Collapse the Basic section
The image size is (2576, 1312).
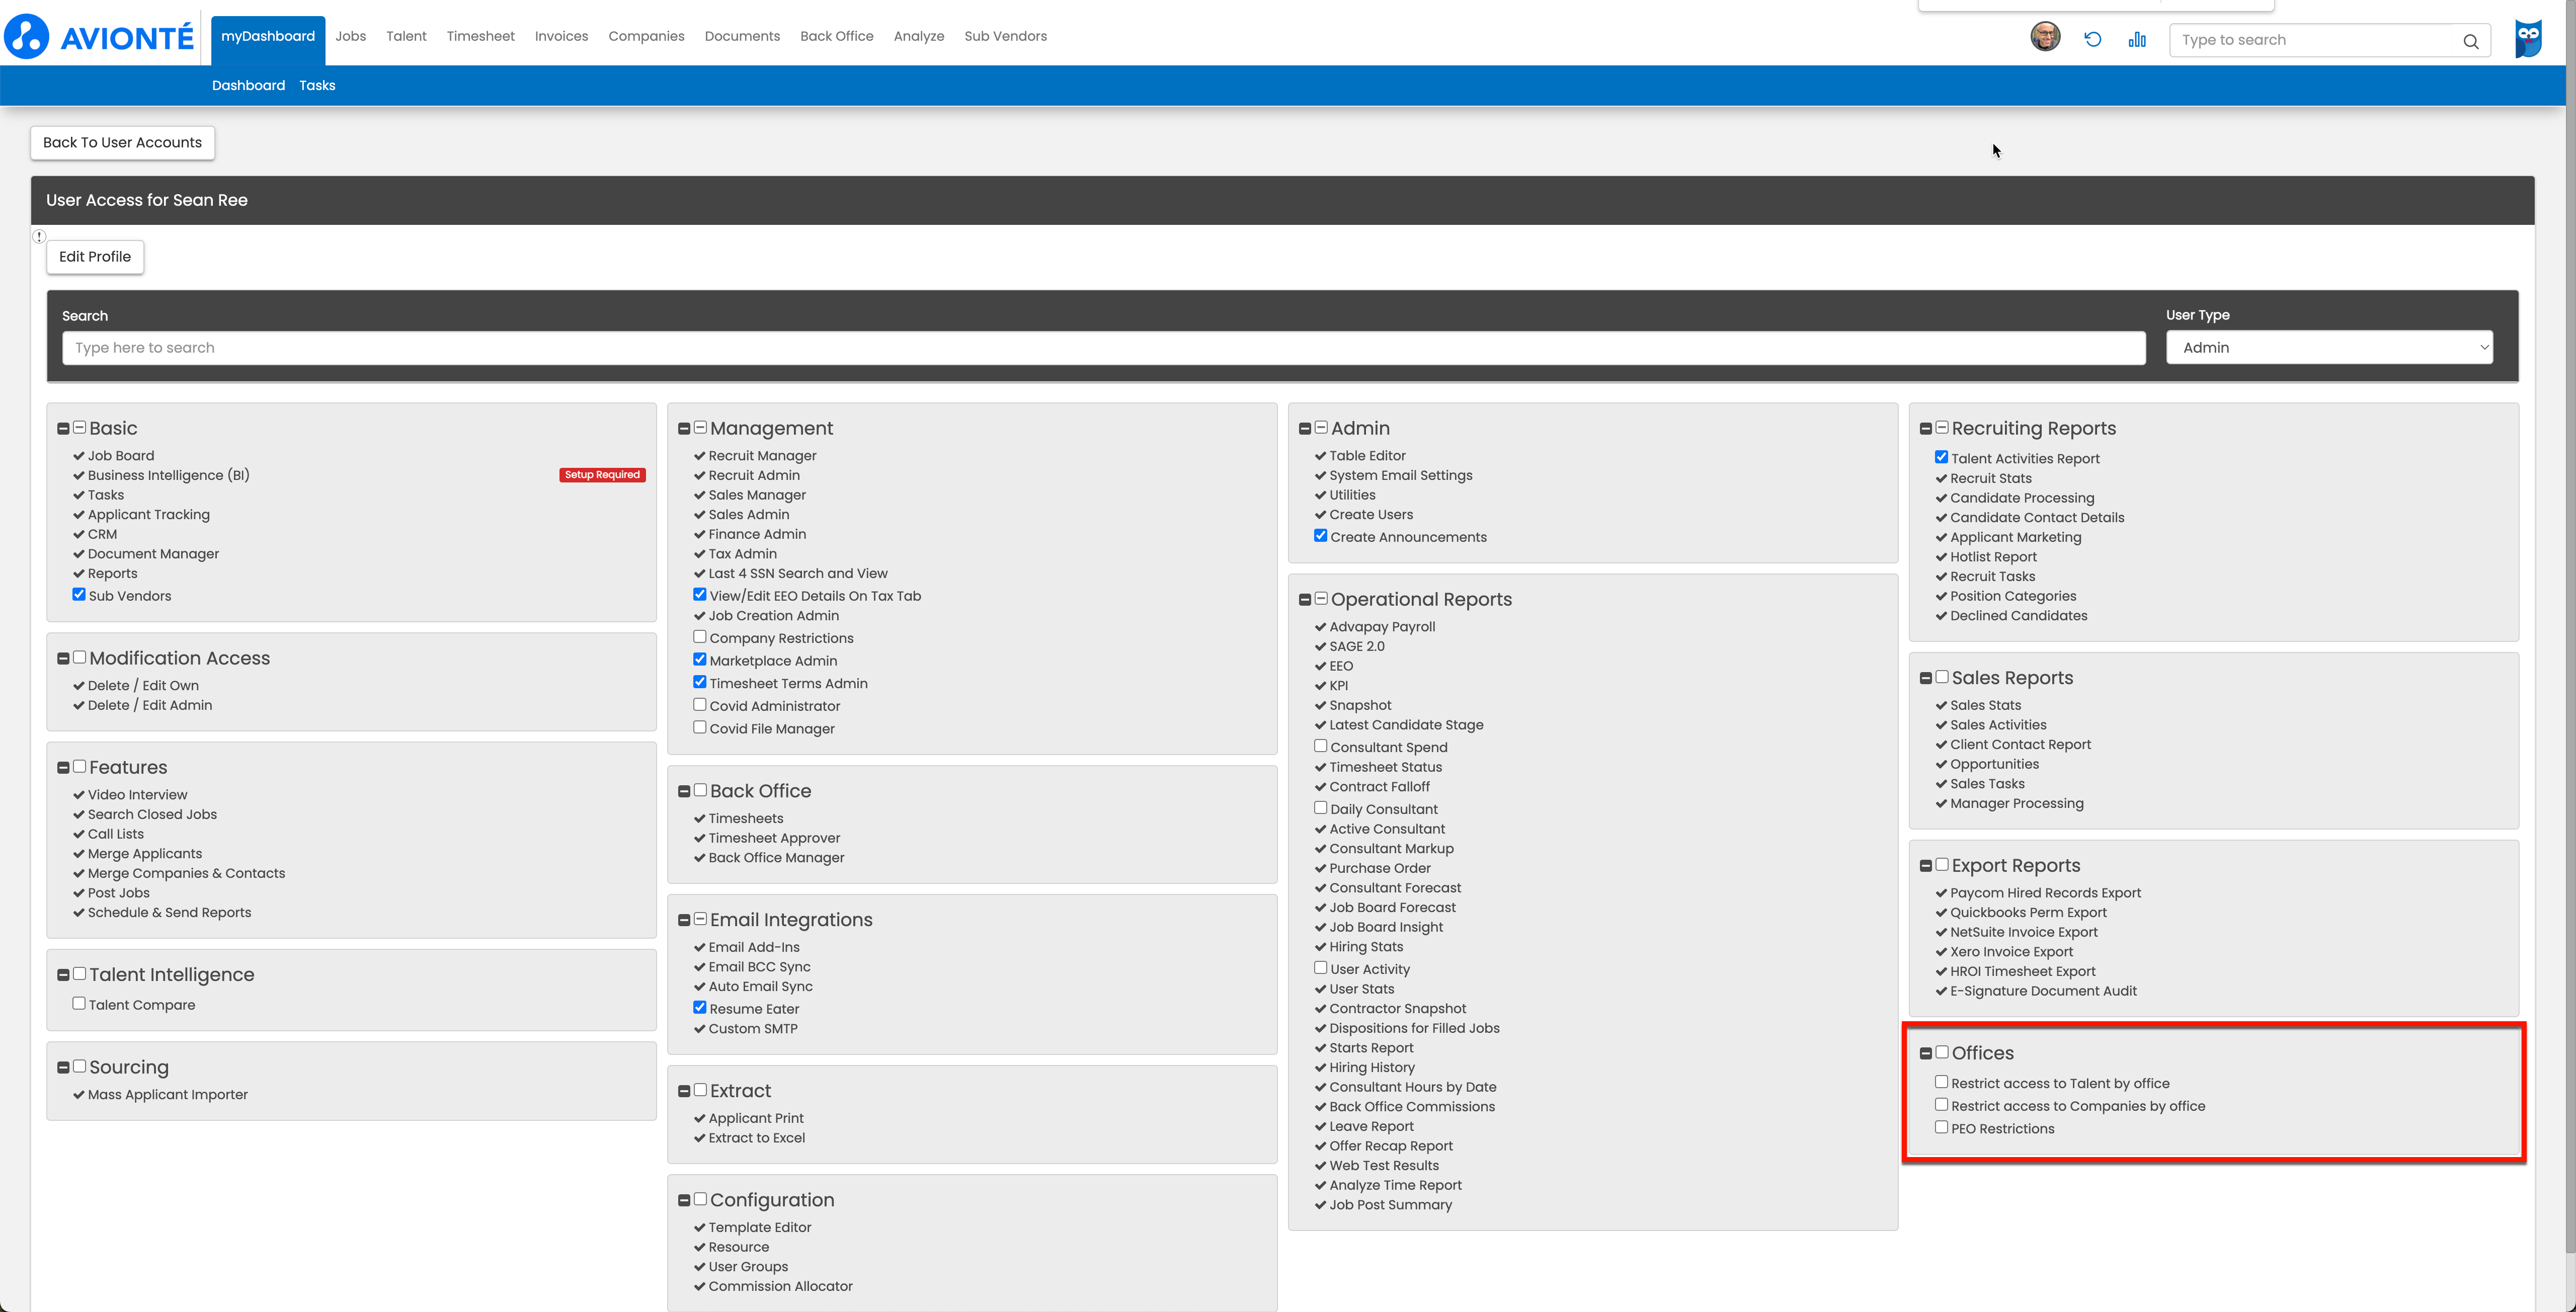click(x=63, y=429)
